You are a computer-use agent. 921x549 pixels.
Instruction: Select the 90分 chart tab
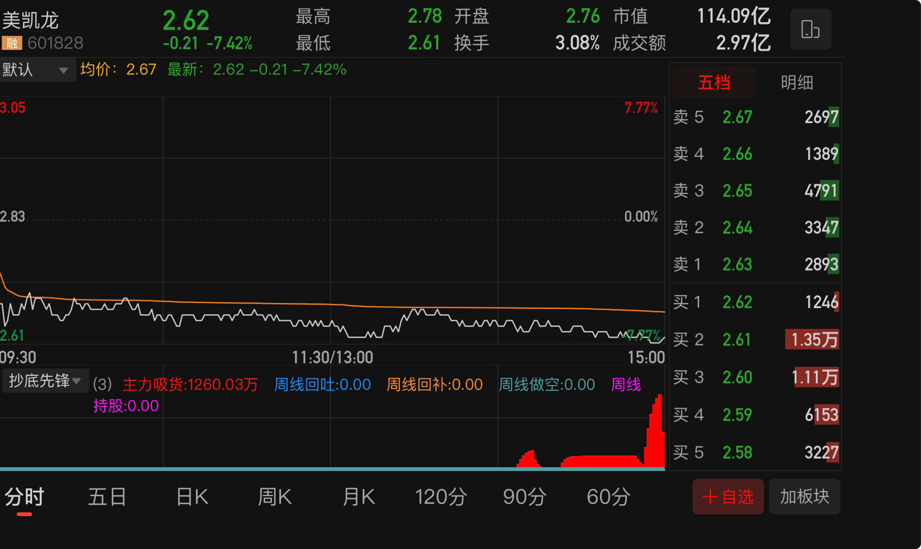click(x=524, y=496)
